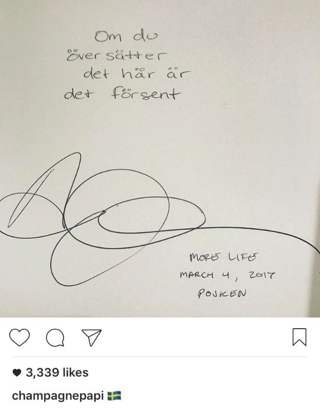
Task: Open comments via the speech bubble icon
Action: coord(55,338)
